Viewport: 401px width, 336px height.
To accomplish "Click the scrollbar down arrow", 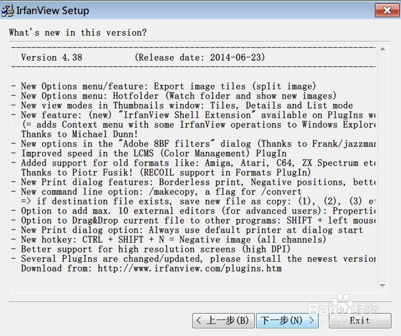I will (x=382, y=286).
